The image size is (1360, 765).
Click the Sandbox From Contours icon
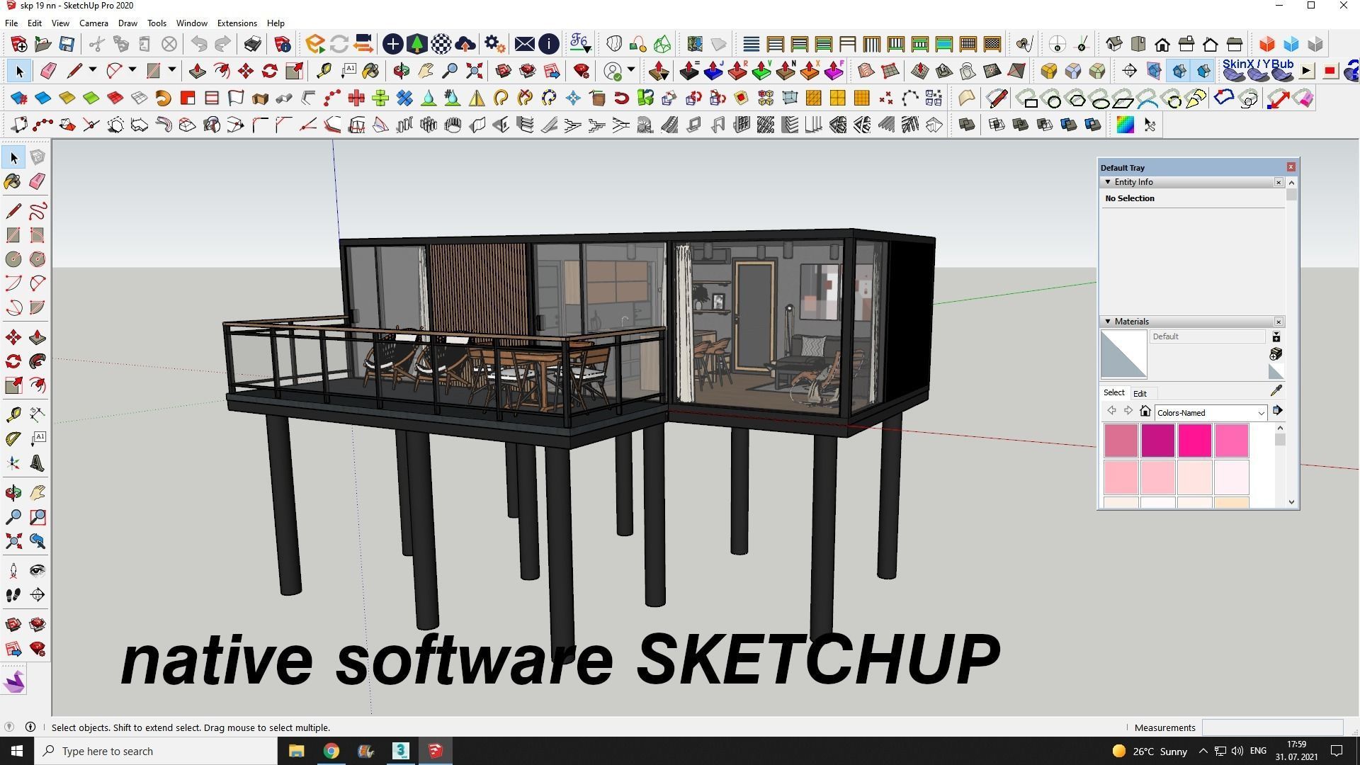pyautogui.click(x=866, y=71)
